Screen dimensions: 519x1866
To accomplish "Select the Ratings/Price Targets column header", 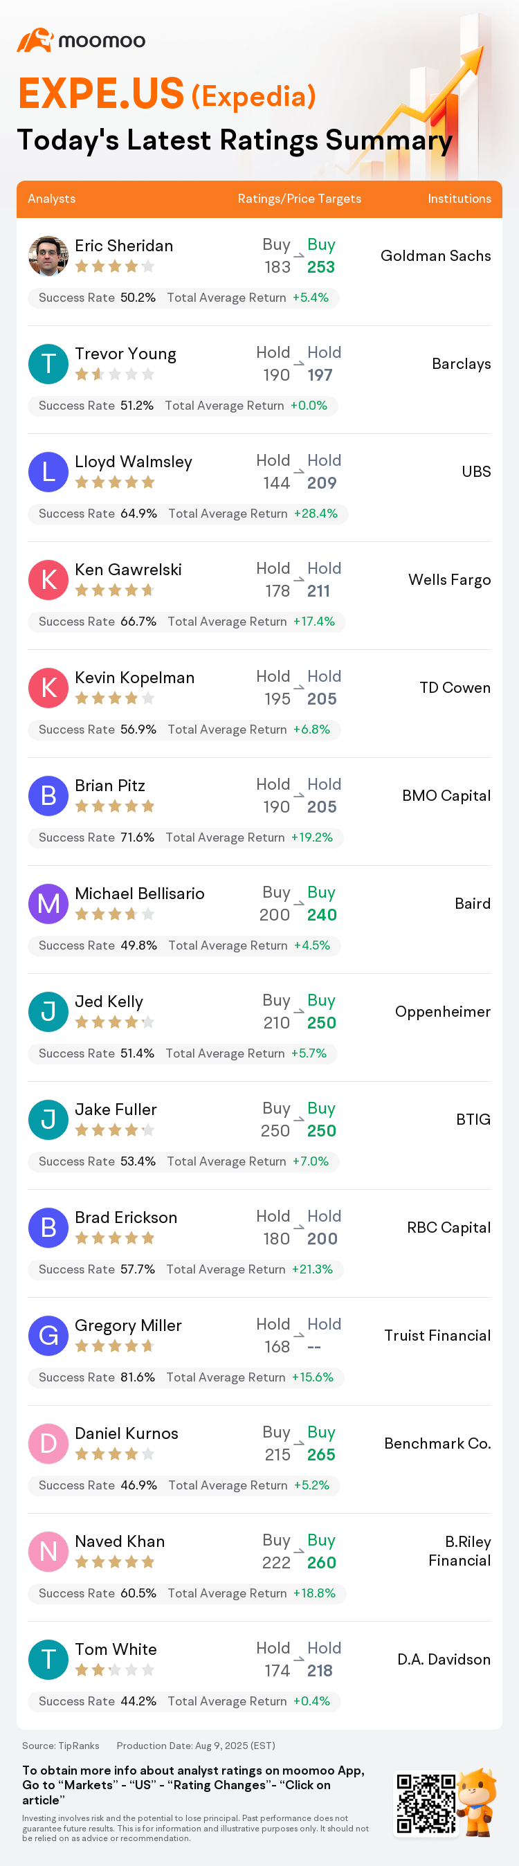I will coord(300,199).
